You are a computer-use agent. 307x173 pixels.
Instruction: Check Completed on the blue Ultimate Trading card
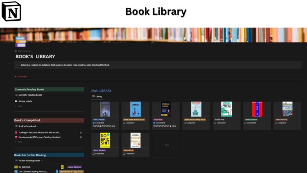124,123
